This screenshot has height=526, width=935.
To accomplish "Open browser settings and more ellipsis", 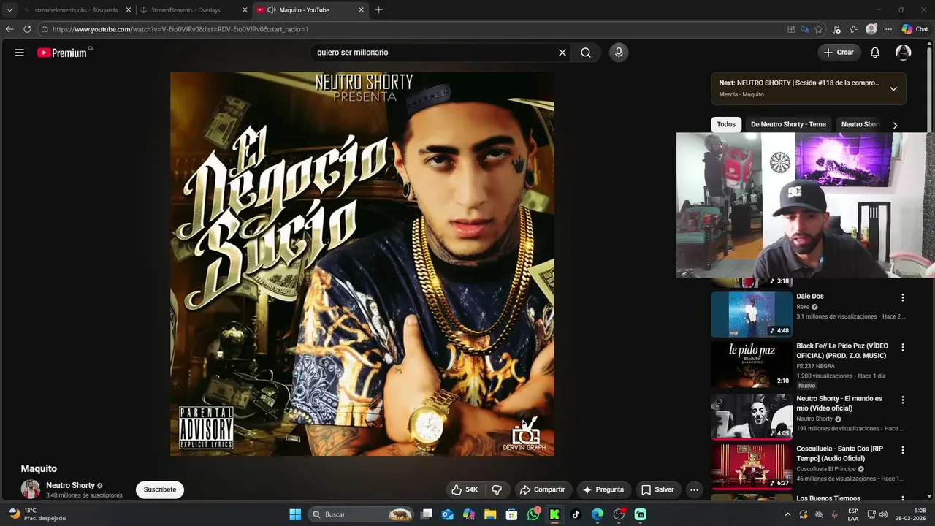I will coord(889,29).
